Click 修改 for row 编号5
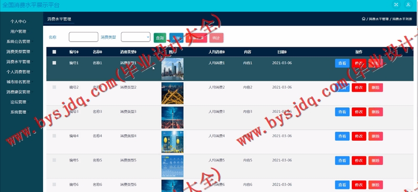 (x=359, y=161)
